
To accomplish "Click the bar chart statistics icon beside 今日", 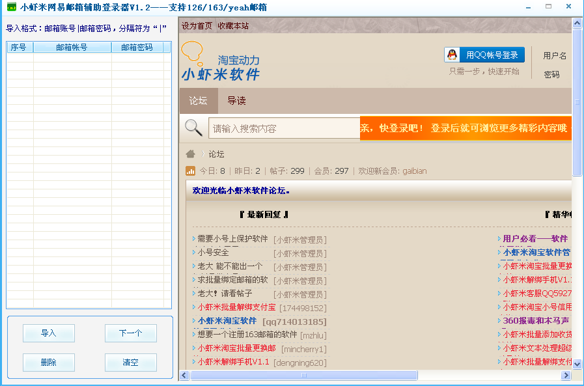I will [x=189, y=171].
